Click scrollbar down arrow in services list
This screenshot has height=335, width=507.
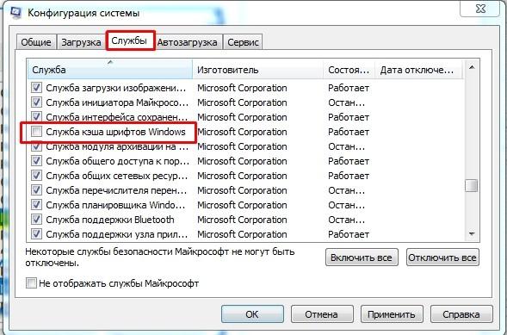[472, 233]
